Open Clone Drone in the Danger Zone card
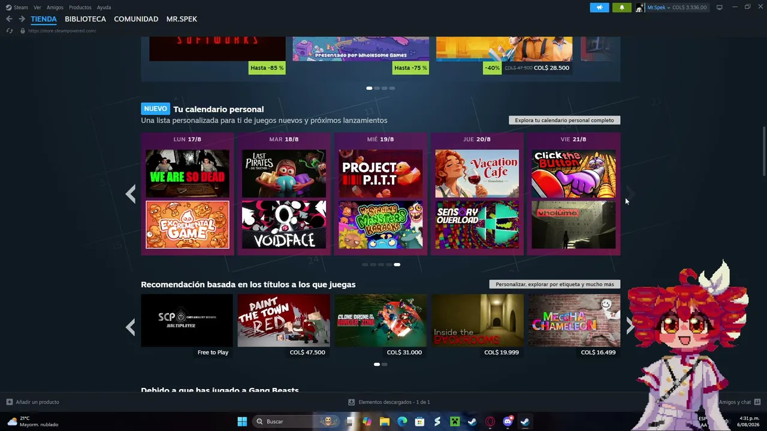767x431 pixels. (381, 326)
